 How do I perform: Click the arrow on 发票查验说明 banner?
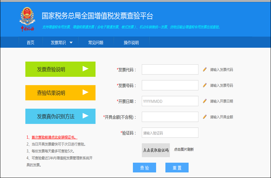click(x=85, y=69)
